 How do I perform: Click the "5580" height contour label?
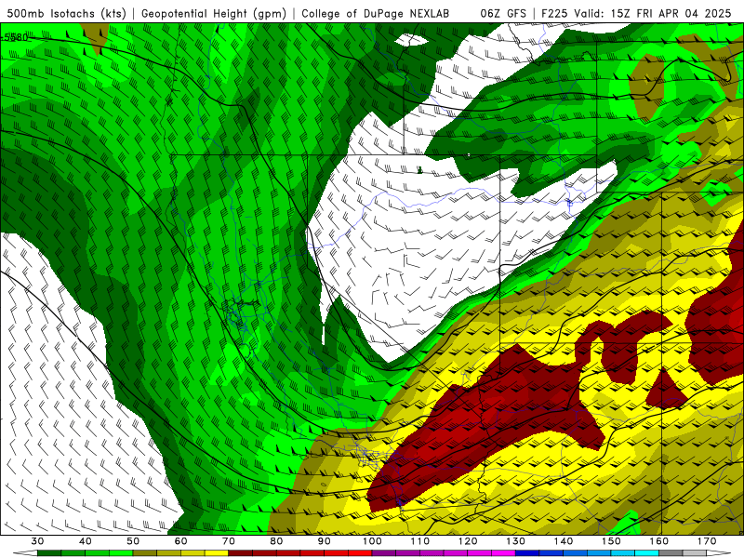16,37
